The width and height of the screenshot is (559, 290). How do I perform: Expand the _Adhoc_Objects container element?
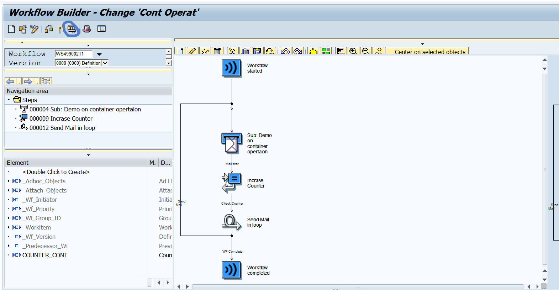[9, 181]
